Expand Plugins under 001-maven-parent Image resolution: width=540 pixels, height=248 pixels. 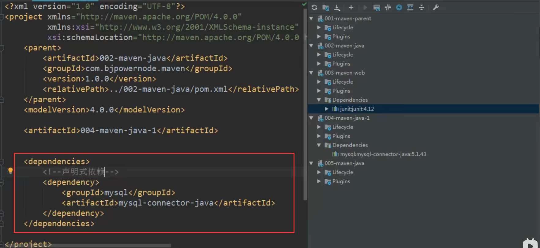click(319, 37)
